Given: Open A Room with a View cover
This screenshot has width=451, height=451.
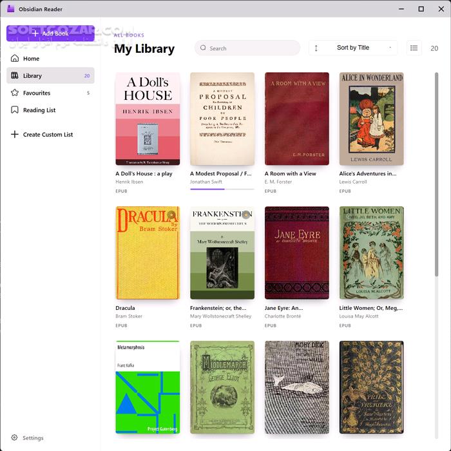Looking at the screenshot, I should pos(297,119).
